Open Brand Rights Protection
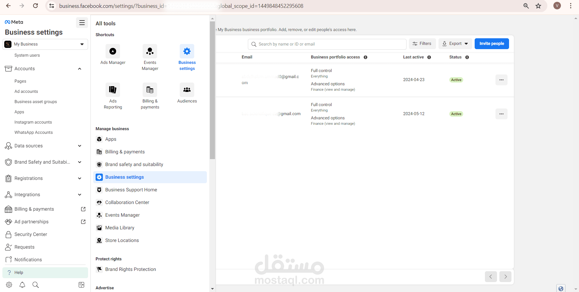Image resolution: width=579 pixels, height=292 pixels. click(150, 269)
